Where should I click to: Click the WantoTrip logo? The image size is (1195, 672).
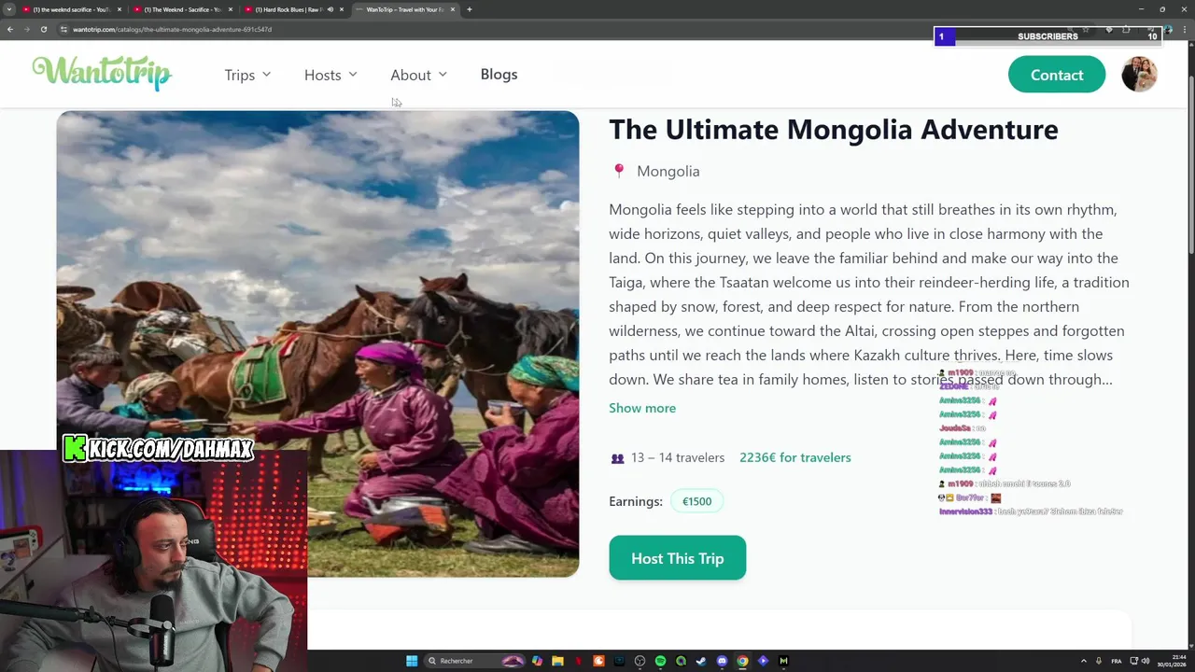[102, 73]
